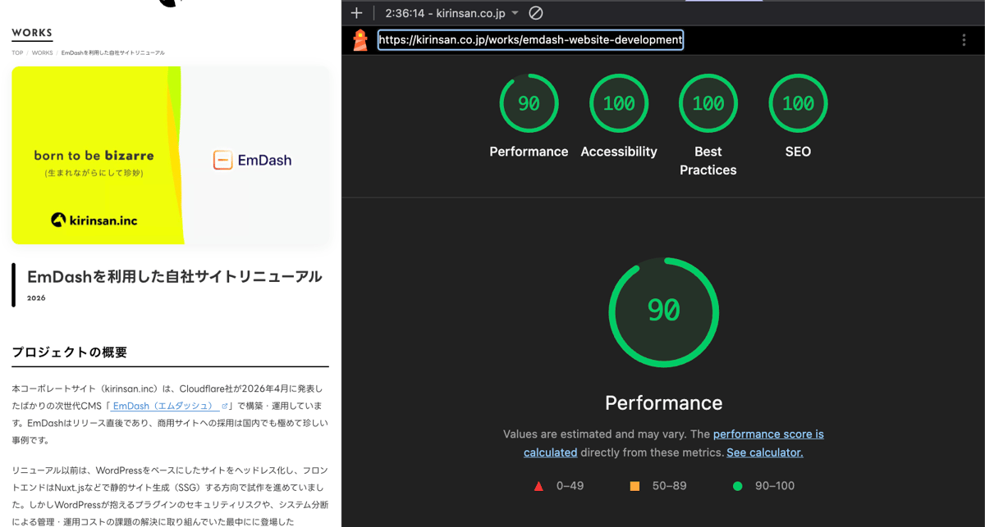Click the plus icon for new Lighthouse report
This screenshot has height=527, width=985.
356,13
